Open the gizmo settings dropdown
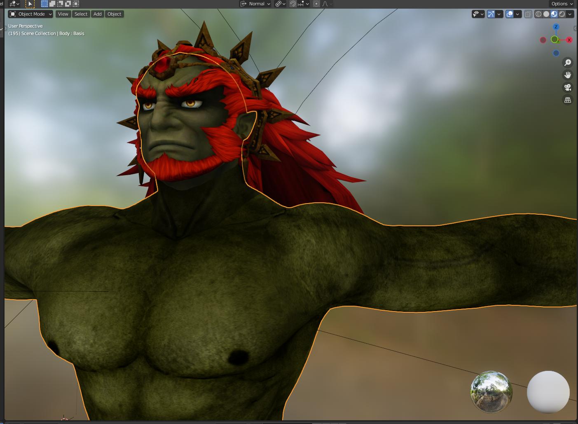The width and height of the screenshot is (578, 424). coord(499,14)
